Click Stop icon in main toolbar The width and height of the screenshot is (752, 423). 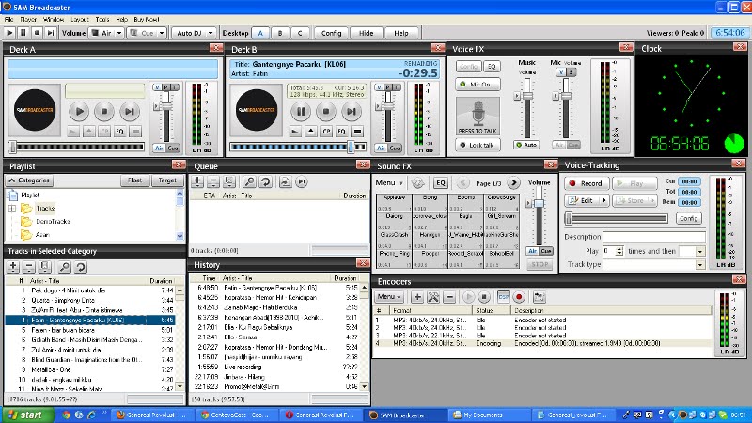pos(37,33)
